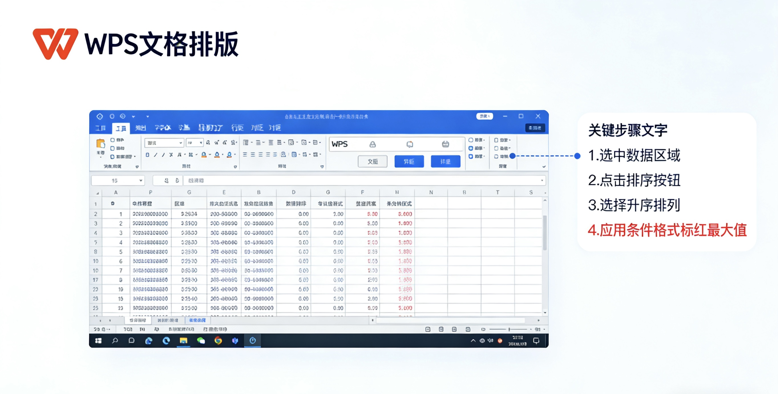
Task: Expand the font size dropdown
Action: pyautogui.click(x=201, y=142)
